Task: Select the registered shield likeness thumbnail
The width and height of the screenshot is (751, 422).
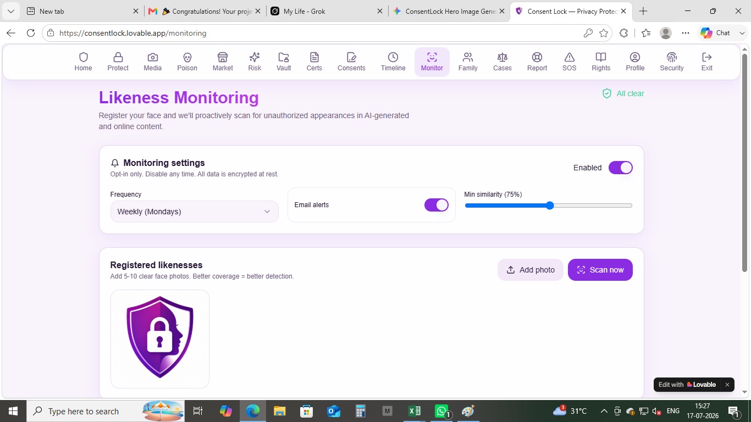Action: 160,339
